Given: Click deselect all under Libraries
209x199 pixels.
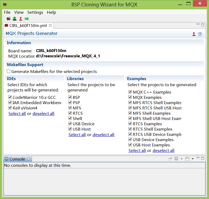Looking at the screenshot, I should click(103, 135).
